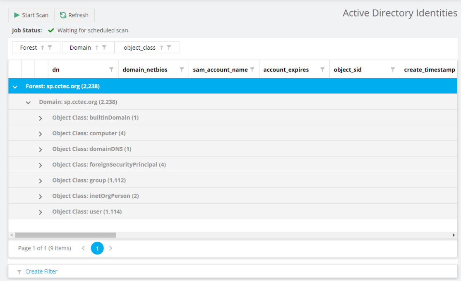The image size is (461, 281).
Task: Collapse the Domain sp.cctec.org group
Action: pos(28,102)
